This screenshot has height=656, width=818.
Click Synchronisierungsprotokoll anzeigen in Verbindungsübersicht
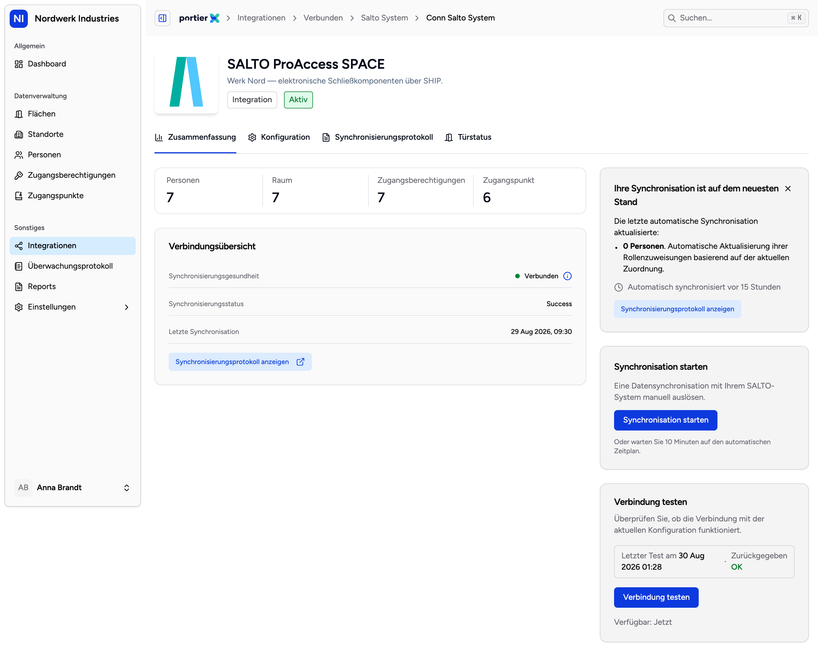pyautogui.click(x=240, y=362)
